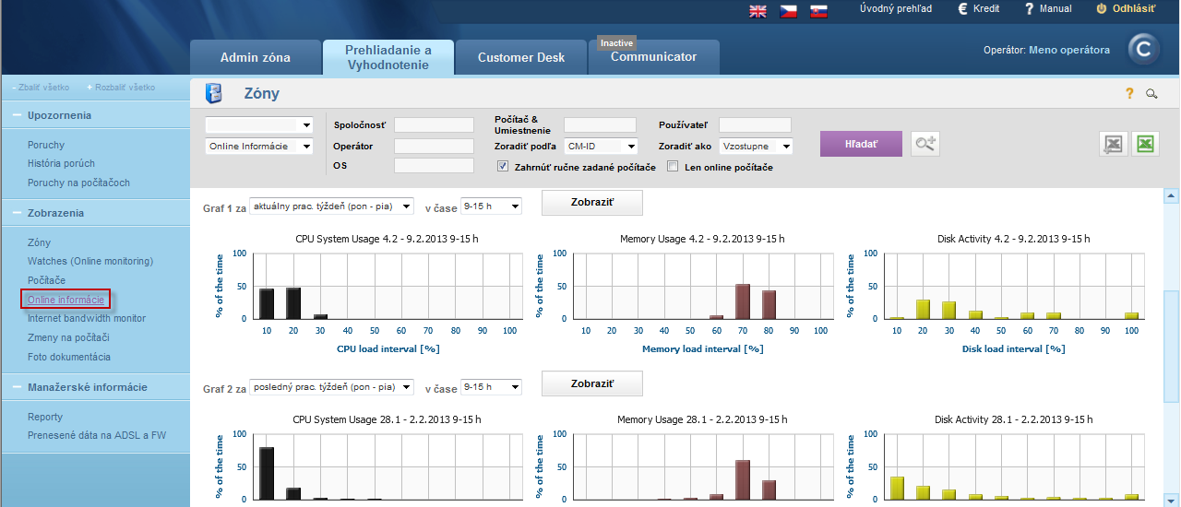
Task: Open Graf 1 period dropdown
Action: (331, 206)
